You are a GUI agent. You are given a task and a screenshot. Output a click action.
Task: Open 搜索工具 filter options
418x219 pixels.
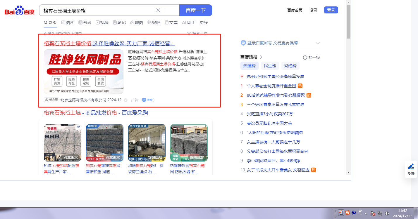[x=197, y=34]
